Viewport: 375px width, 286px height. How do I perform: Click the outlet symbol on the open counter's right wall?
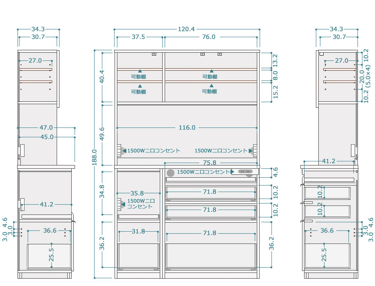255,150
